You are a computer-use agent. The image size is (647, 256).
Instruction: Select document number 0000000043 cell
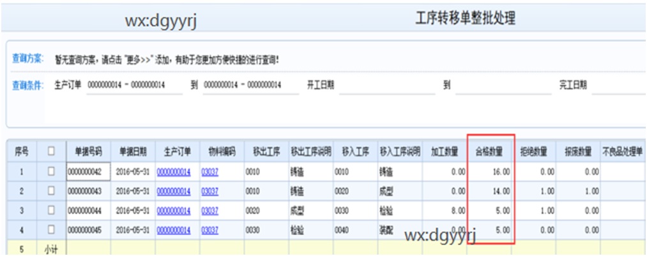(x=88, y=192)
